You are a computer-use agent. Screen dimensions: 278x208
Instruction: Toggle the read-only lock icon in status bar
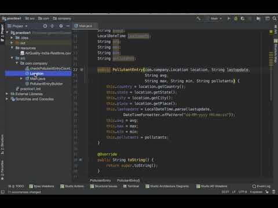click(x=267, y=192)
